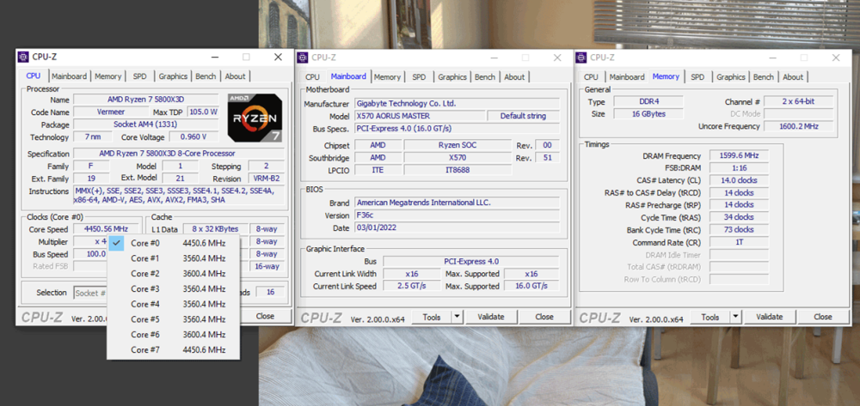This screenshot has height=406, width=860.
Task: Pick Core #4 in the clock menu
Action: [174, 304]
